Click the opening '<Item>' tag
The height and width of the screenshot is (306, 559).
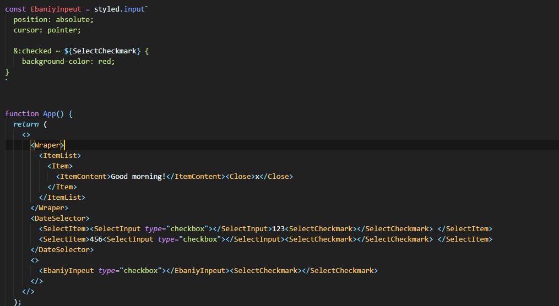tap(60, 166)
